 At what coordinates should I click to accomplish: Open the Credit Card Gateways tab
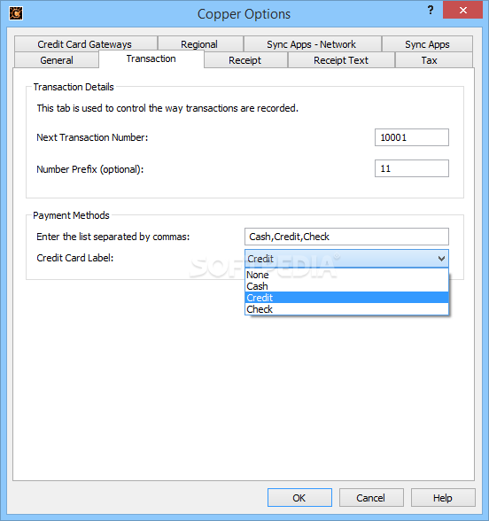[x=86, y=44]
